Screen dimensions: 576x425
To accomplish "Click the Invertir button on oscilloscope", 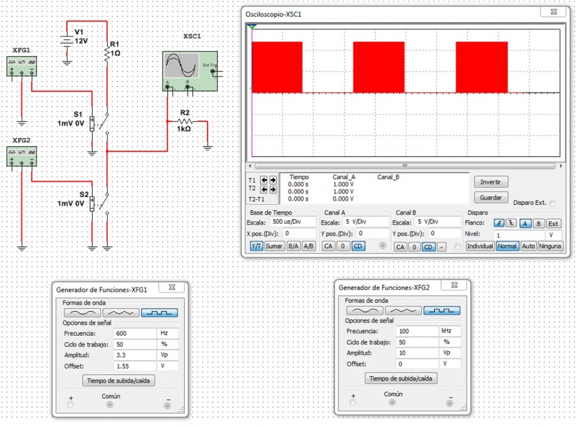I will (491, 182).
